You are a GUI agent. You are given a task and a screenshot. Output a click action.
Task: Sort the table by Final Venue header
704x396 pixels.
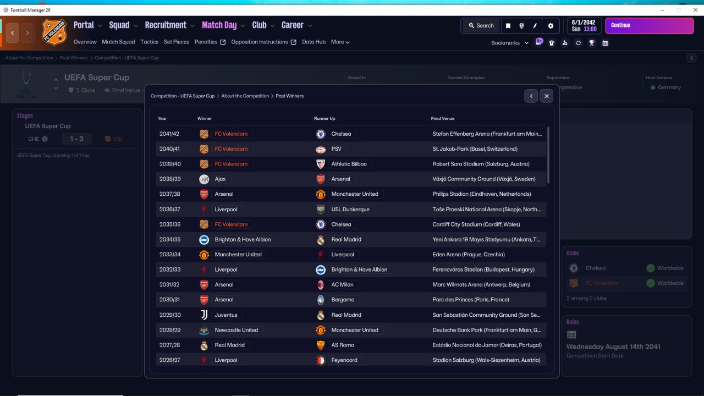(443, 119)
